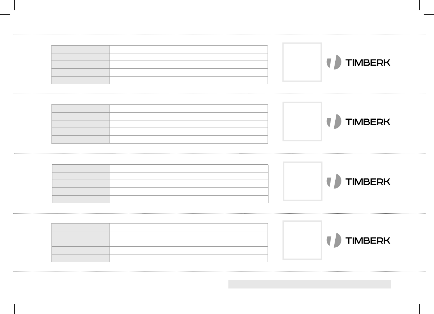Select the first gray label cell of the third coupon

(x=81, y=168)
